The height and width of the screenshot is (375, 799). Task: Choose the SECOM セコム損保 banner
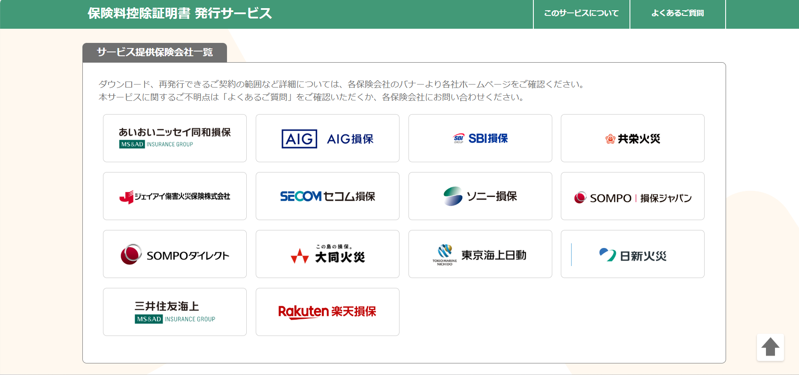[x=327, y=196]
